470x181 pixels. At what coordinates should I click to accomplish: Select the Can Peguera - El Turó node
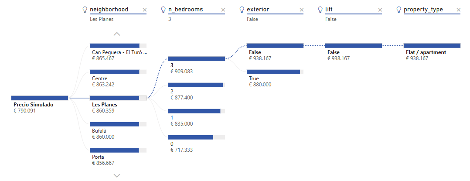pos(115,46)
